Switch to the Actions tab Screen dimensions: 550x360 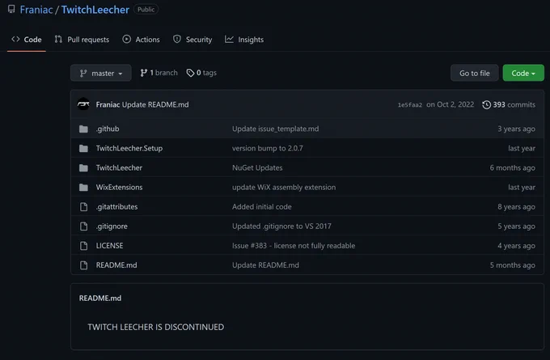point(141,40)
